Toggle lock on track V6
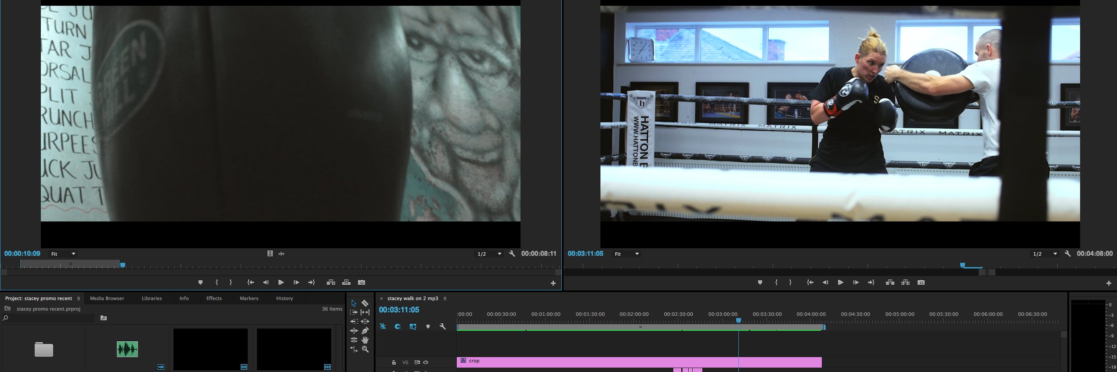1117x372 pixels. 394,362
